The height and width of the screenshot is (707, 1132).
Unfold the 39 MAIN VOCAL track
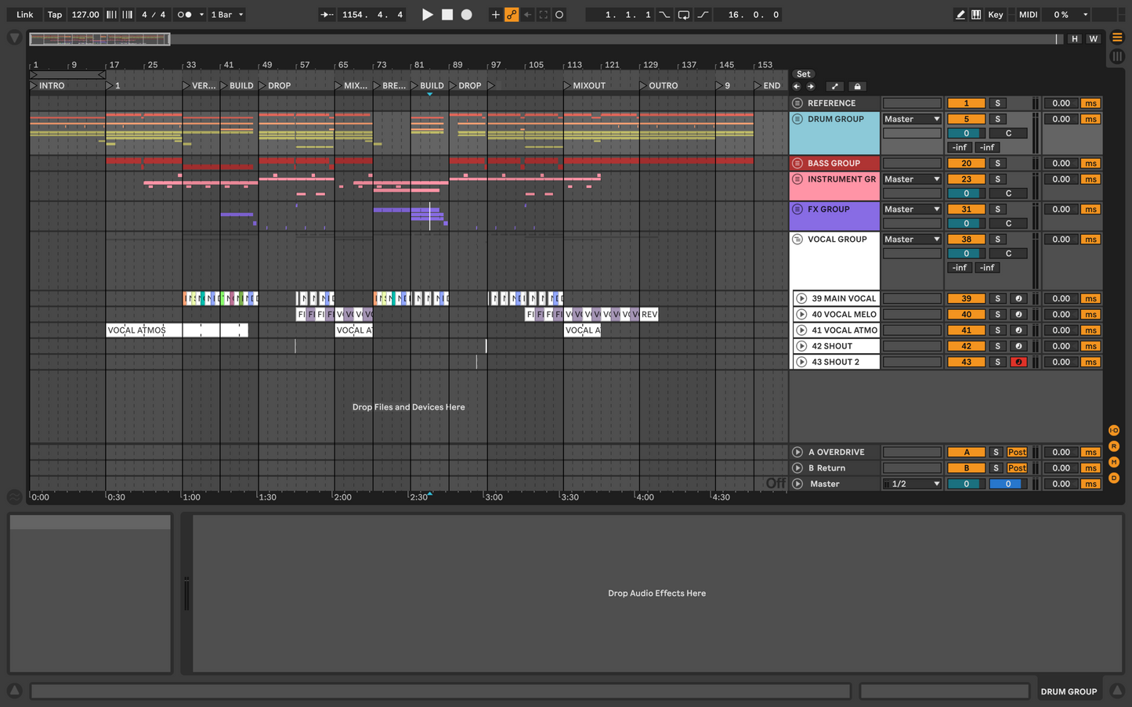click(x=801, y=298)
